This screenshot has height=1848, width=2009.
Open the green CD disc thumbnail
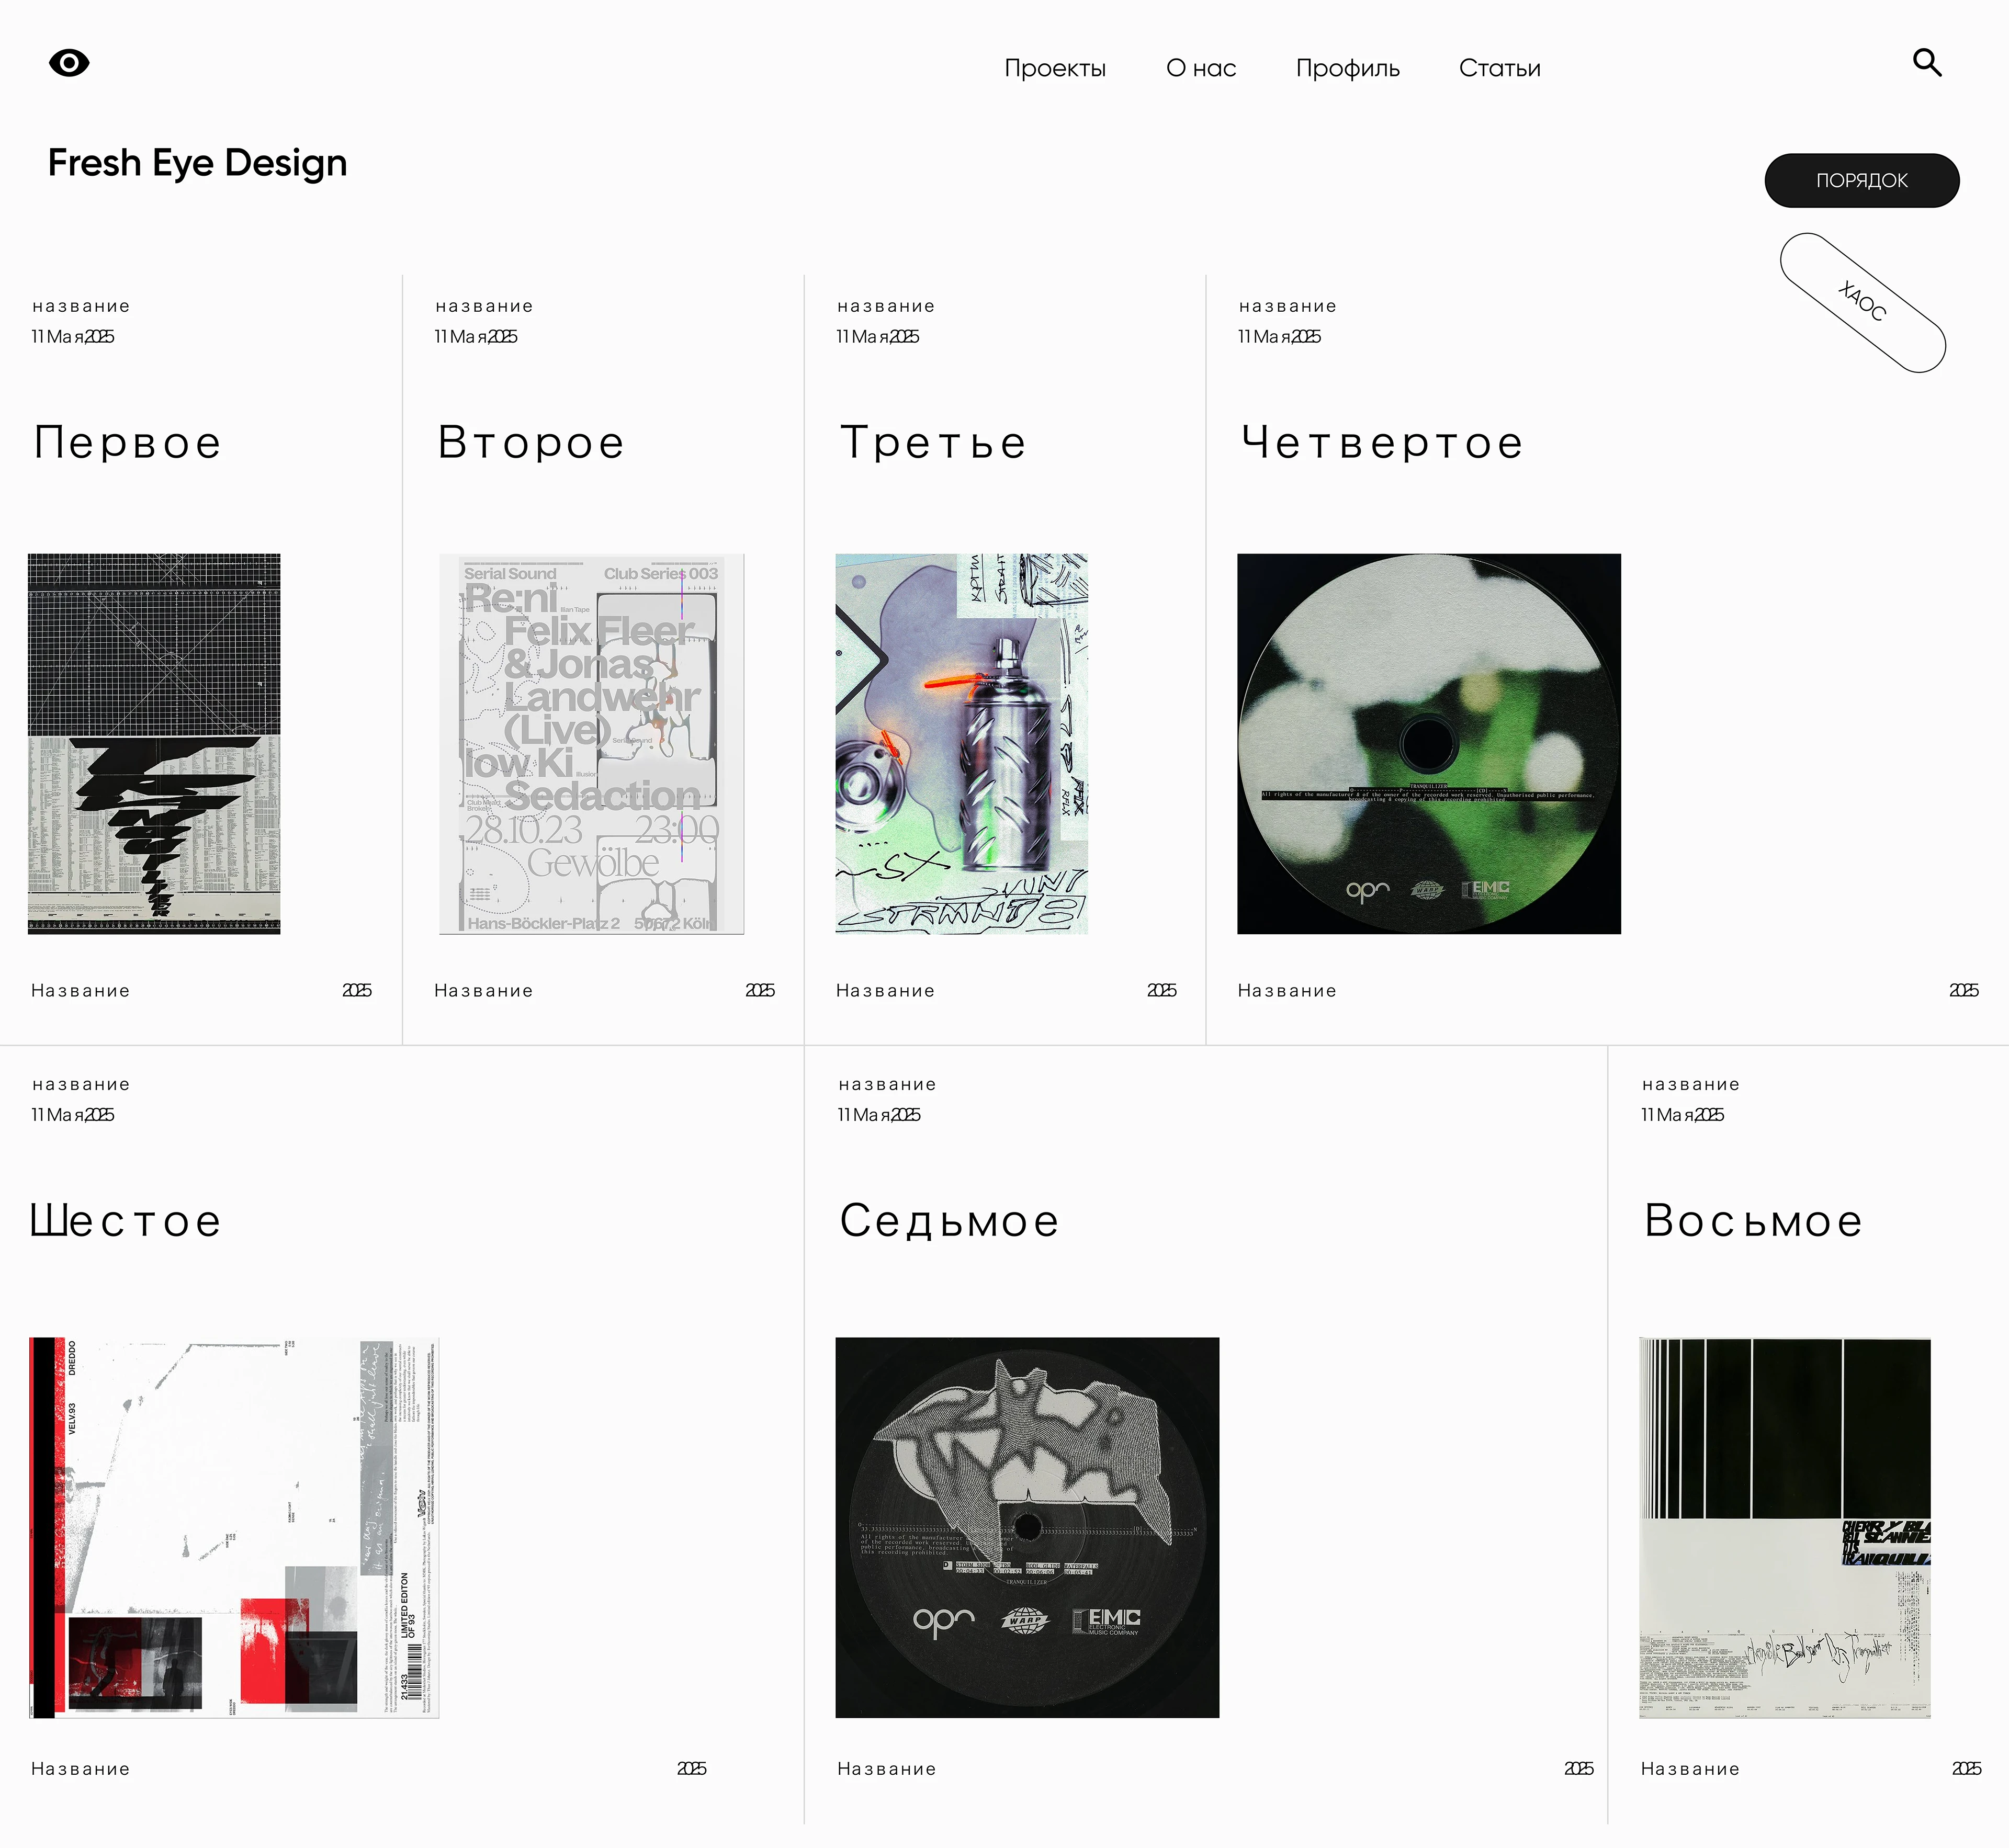(x=1428, y=744)
